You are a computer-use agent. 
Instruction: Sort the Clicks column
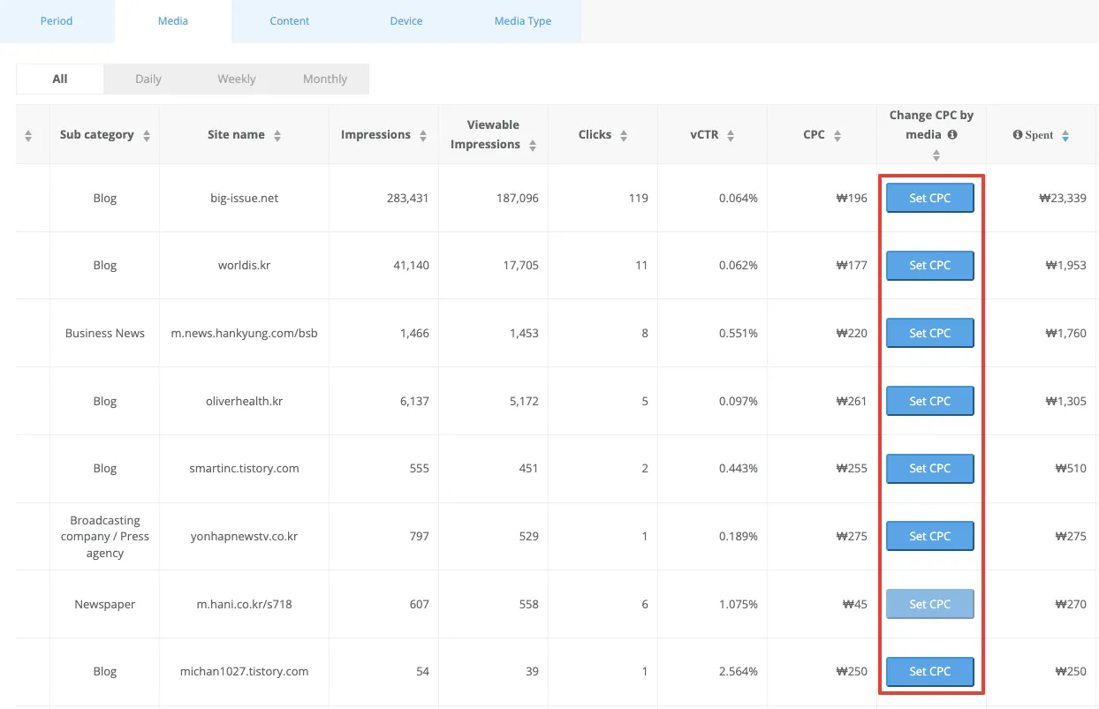point(624,136)
